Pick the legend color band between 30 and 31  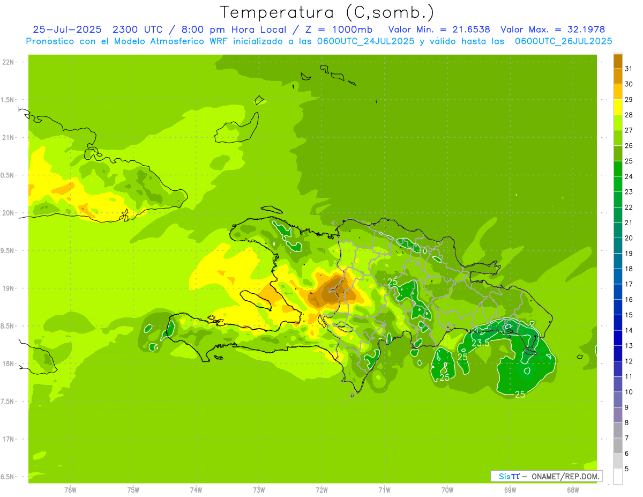[x=618, y=77]
